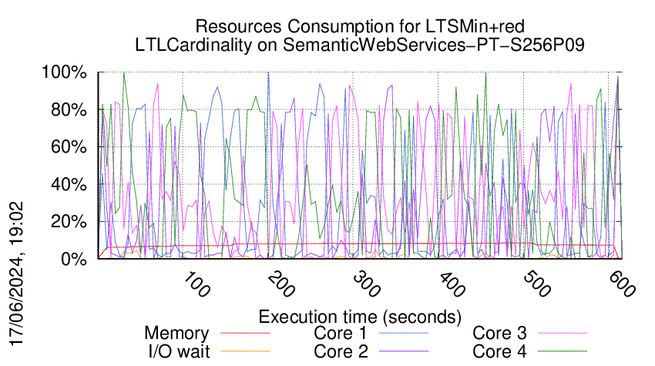This screenshot has height=366, width=655.
Task: Click the '20%' y-axis label
Action: pyautogui.click(x=69, y=221)
